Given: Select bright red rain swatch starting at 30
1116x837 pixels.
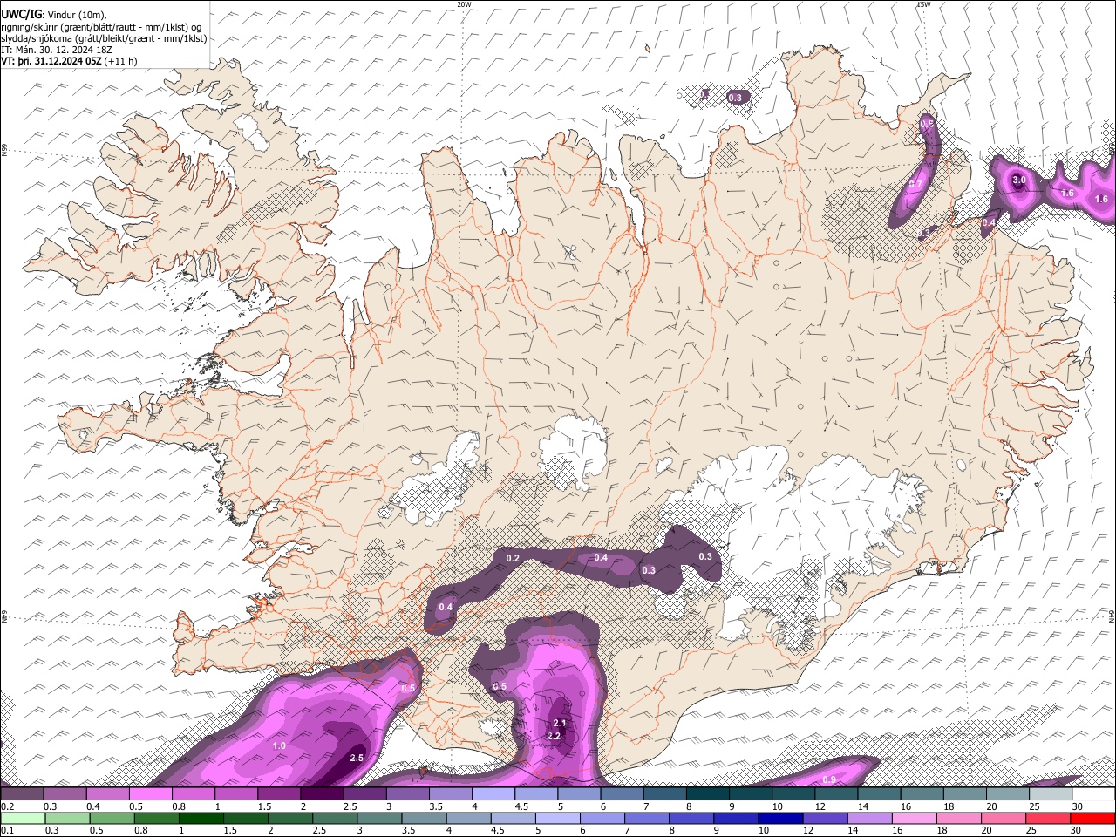Looking at the screenshot, I should (1092, 819).
